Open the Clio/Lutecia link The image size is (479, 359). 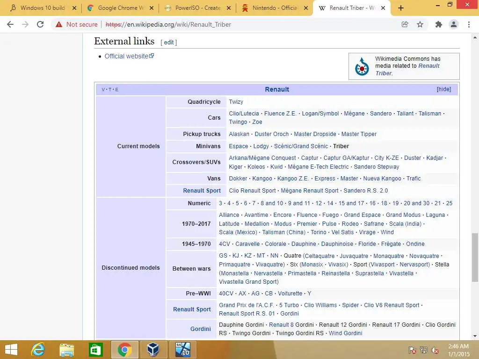tap(244, 114)
